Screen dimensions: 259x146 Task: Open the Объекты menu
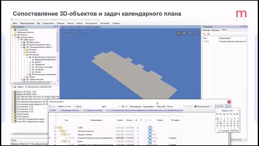[x=61, y=24]
